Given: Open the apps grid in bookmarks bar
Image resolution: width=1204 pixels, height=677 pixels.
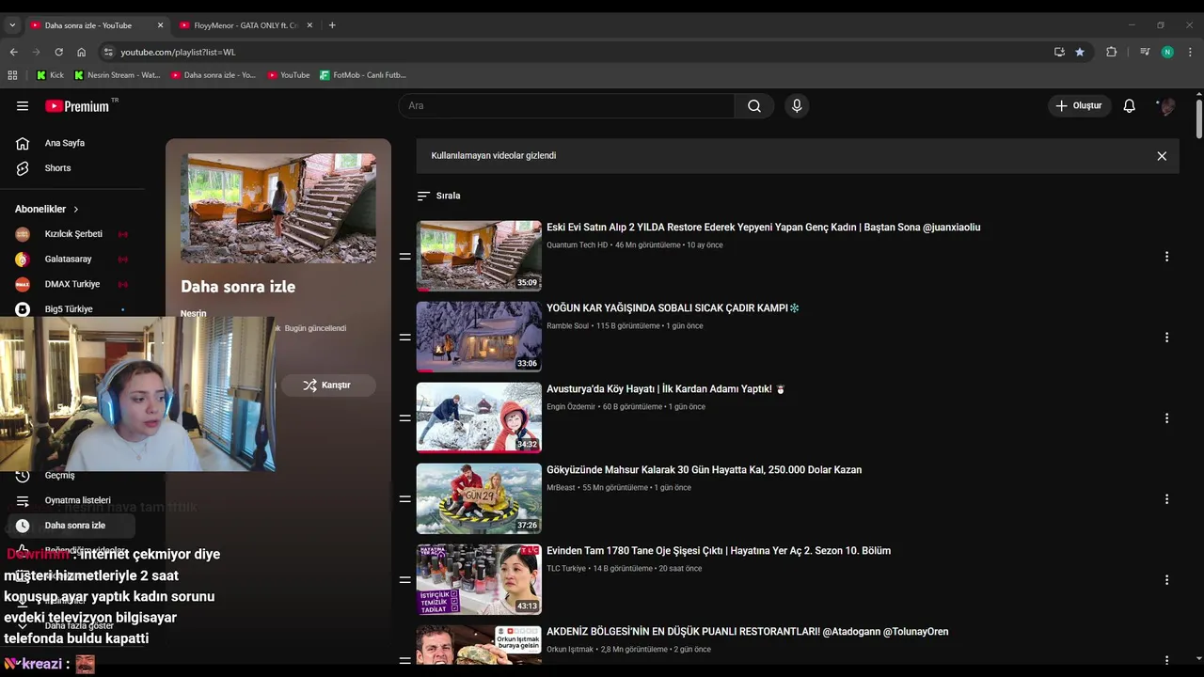Looking at the screenshot, I should coord(12,75).
